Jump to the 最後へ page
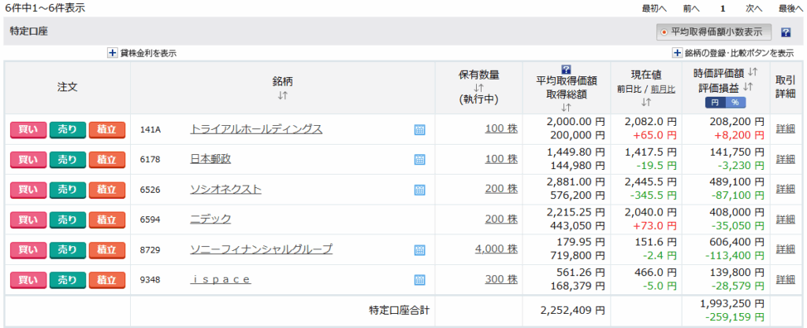The image size is (807, 328). pos(790,8)
